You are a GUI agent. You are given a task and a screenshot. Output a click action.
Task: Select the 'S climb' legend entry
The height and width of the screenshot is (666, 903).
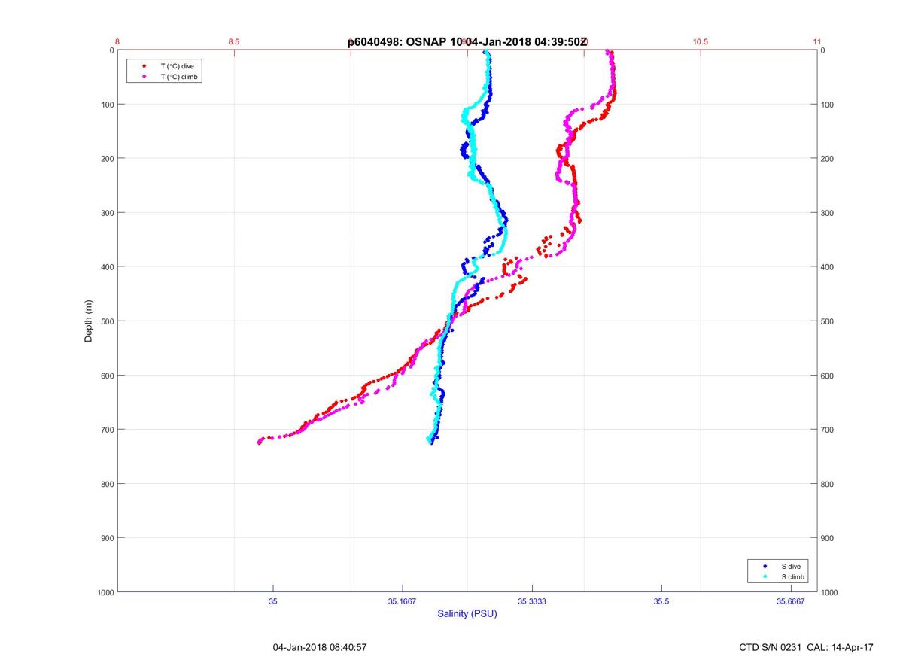pyautogui.click(x=792, y=576)
